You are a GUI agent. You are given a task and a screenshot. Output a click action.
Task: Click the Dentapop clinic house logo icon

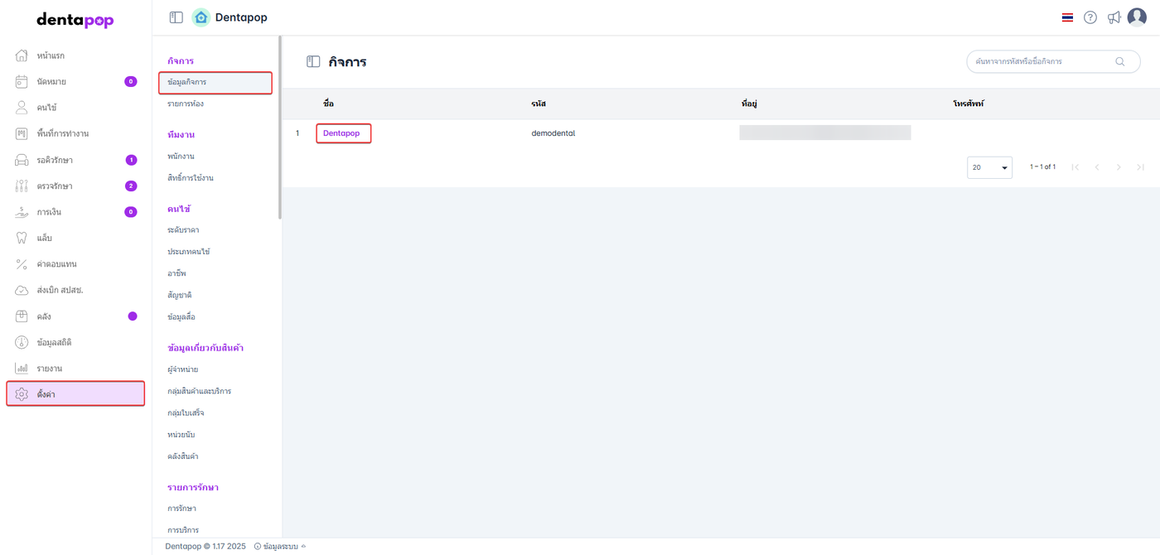point(201,17)
